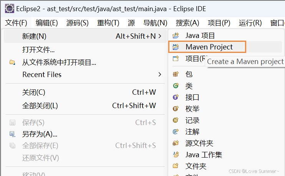Click the 另存为 save-as icon

[12, 134]
